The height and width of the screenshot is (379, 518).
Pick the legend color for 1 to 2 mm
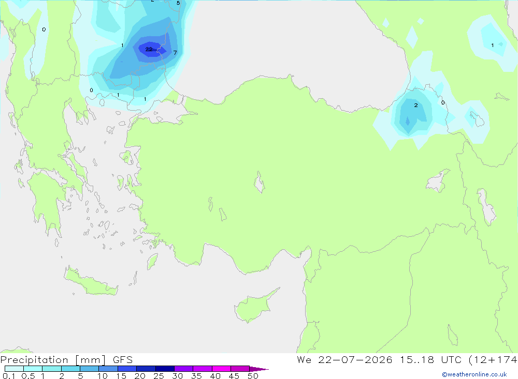52,369
